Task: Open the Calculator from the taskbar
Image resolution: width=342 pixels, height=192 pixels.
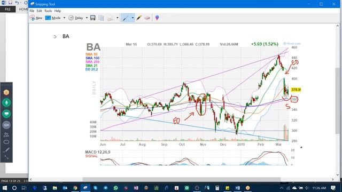Action: (217, 188)
